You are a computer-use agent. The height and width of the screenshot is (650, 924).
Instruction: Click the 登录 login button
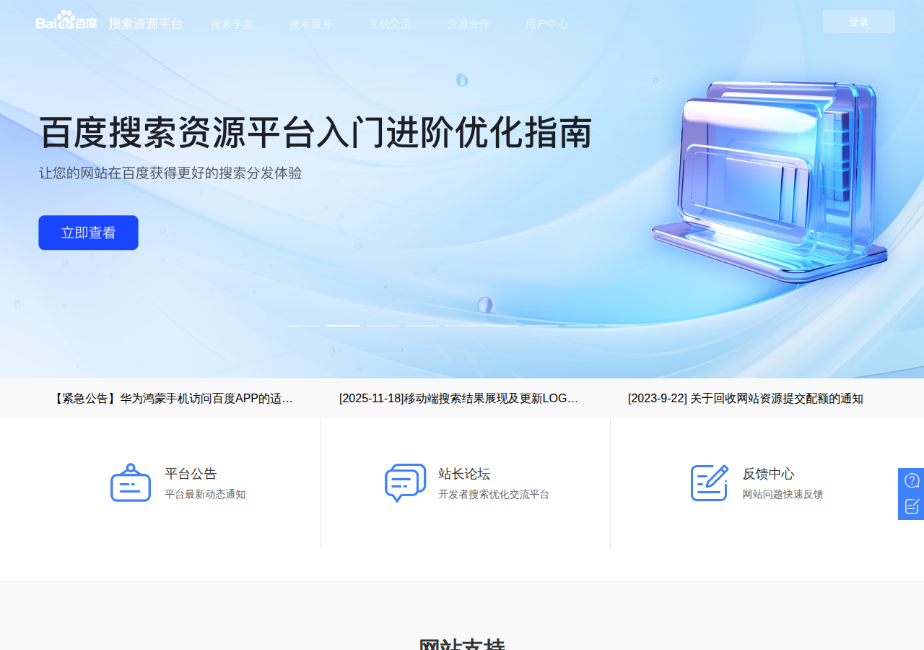[859, 22]
